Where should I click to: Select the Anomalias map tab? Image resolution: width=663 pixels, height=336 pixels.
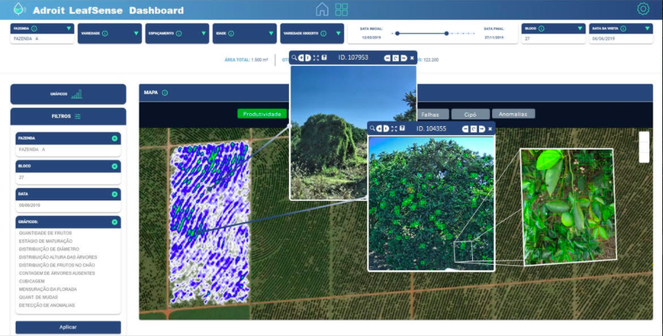pos(513,114)
